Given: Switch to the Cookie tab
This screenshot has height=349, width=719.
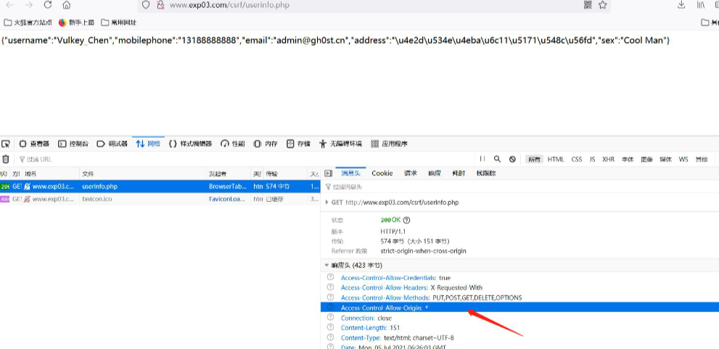Looking at the screenshot, I should click(x=382, y=174).
